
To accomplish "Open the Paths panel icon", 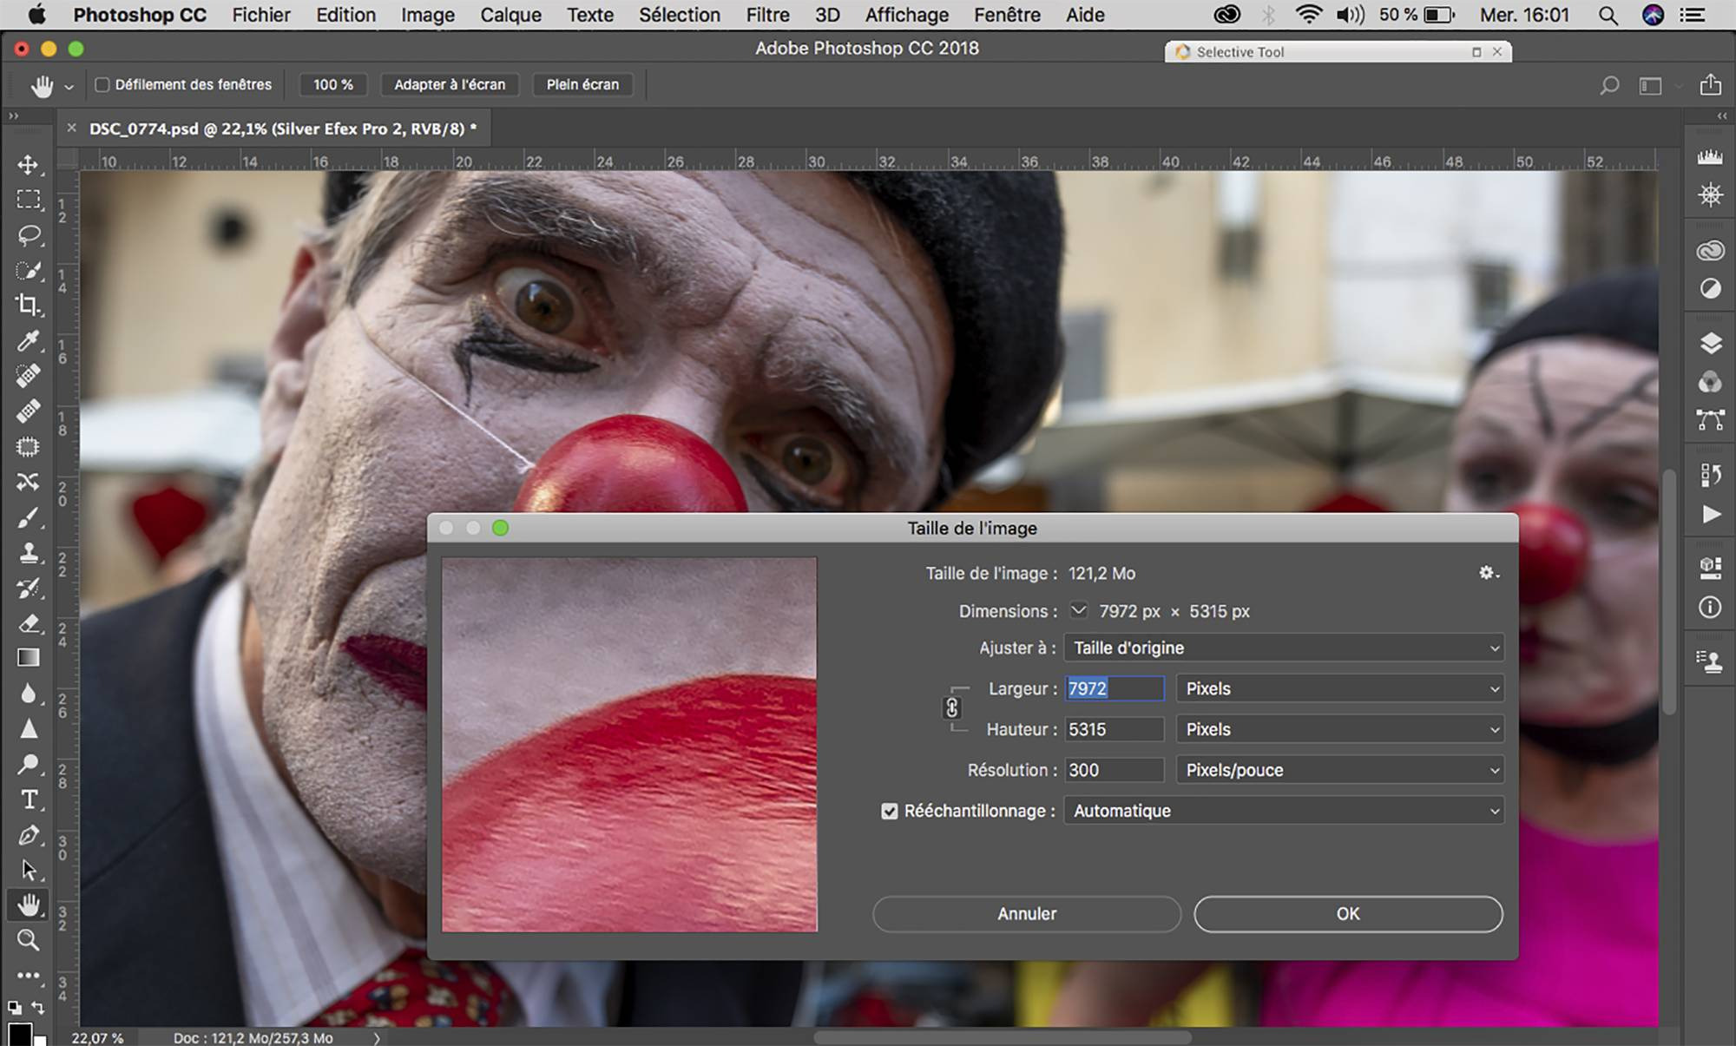I will [x=1710, y=420].
